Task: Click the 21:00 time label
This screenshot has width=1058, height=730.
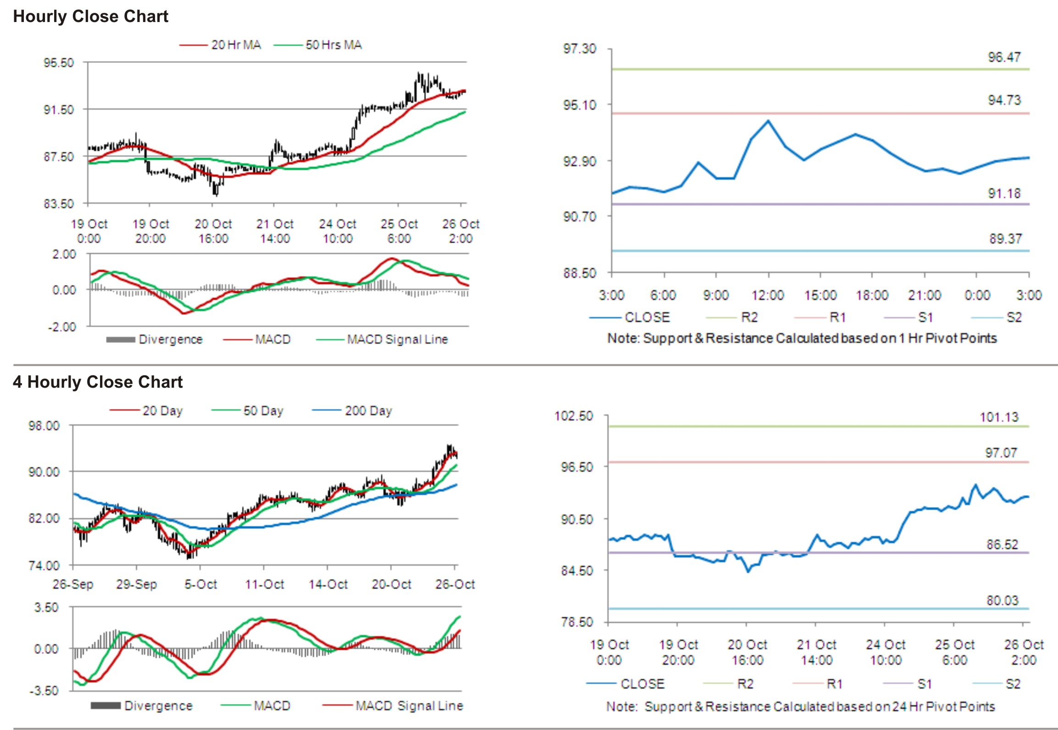Action: click(924, 295)
